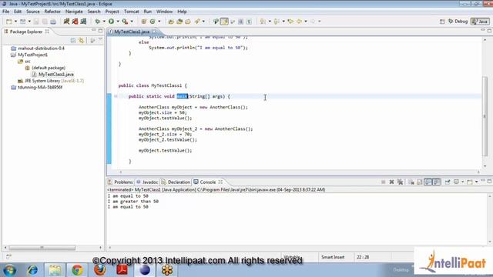Open Internet Explorer from the taskbar
The image size is (493, 277).
(x=32, y=270)
